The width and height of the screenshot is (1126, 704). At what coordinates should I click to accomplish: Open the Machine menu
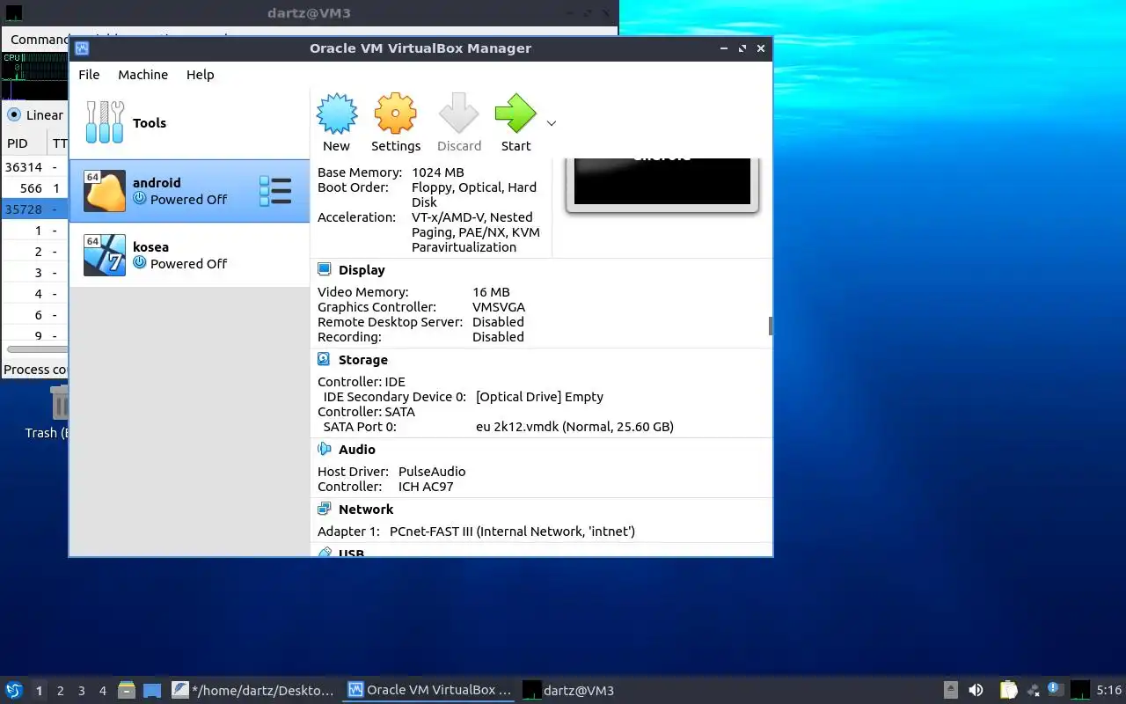(x=143, y=75)
